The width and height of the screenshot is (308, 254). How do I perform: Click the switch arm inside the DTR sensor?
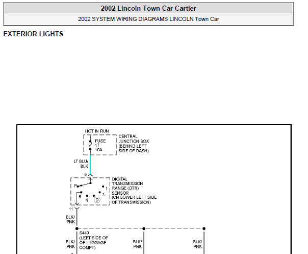coord(84,184)
